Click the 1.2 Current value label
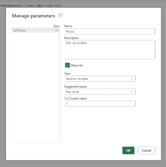 (x=75, y=99)
